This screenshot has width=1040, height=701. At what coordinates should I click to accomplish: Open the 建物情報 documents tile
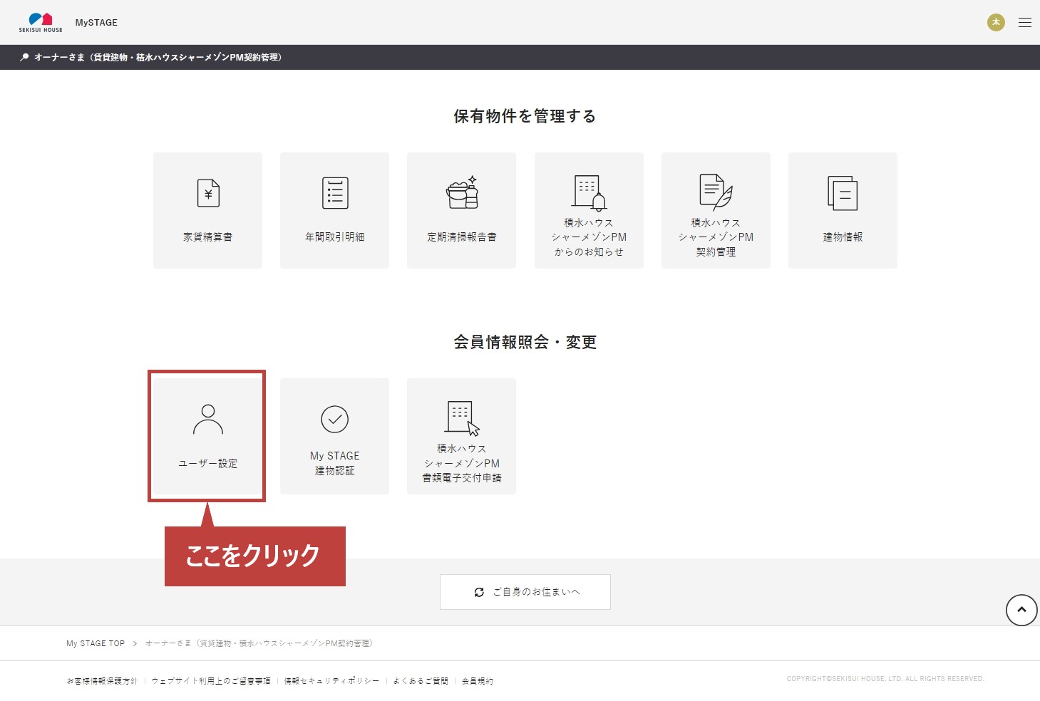point(843,210)
